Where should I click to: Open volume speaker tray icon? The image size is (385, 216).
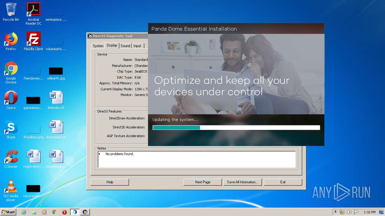(x=349, y=212)
